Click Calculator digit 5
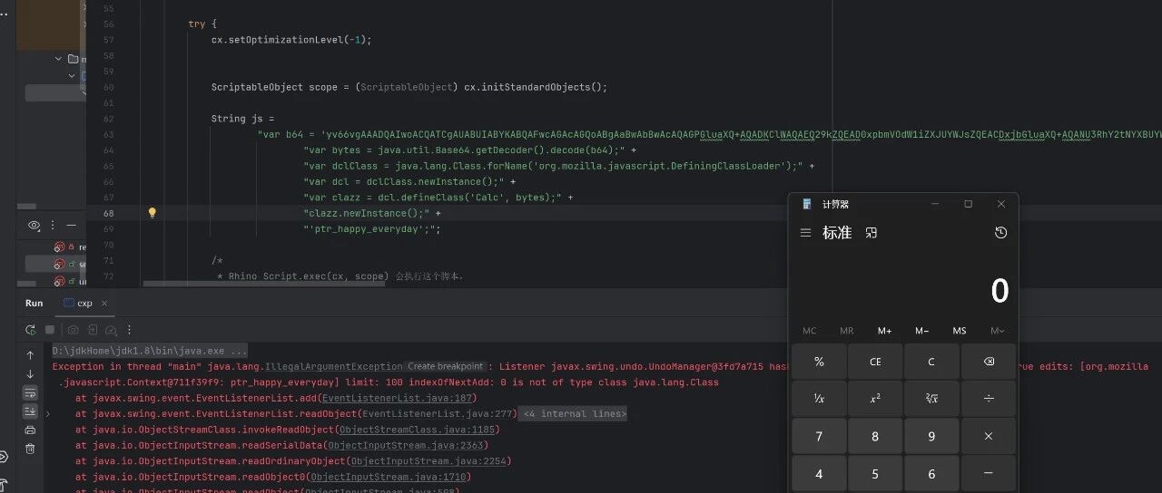The width and height of the screenshot is (1162, 493). point(875,473)
